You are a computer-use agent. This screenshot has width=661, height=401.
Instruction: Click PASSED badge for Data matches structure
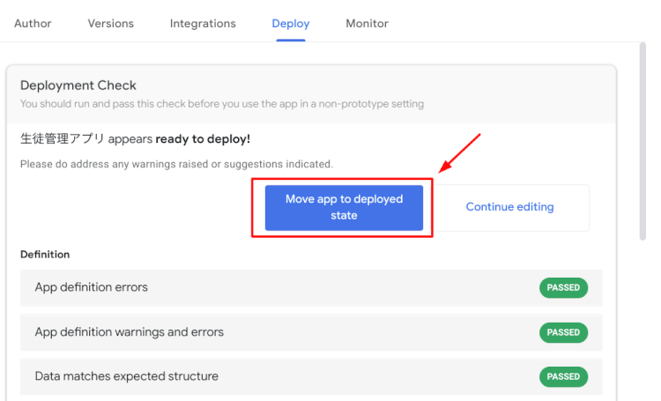click(563, 376)
